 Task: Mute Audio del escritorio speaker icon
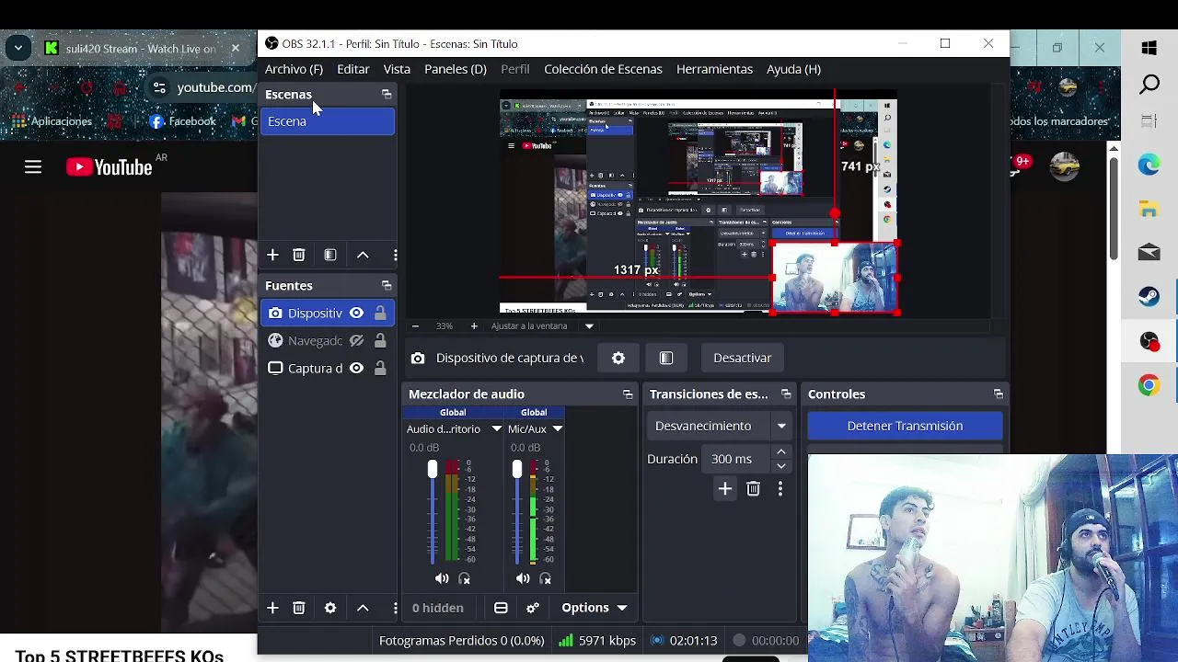point(442,578)
